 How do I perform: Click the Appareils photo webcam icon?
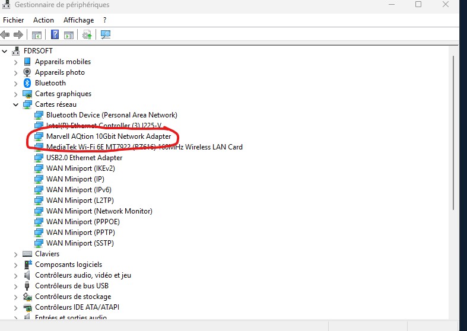(x=27, y=72)
